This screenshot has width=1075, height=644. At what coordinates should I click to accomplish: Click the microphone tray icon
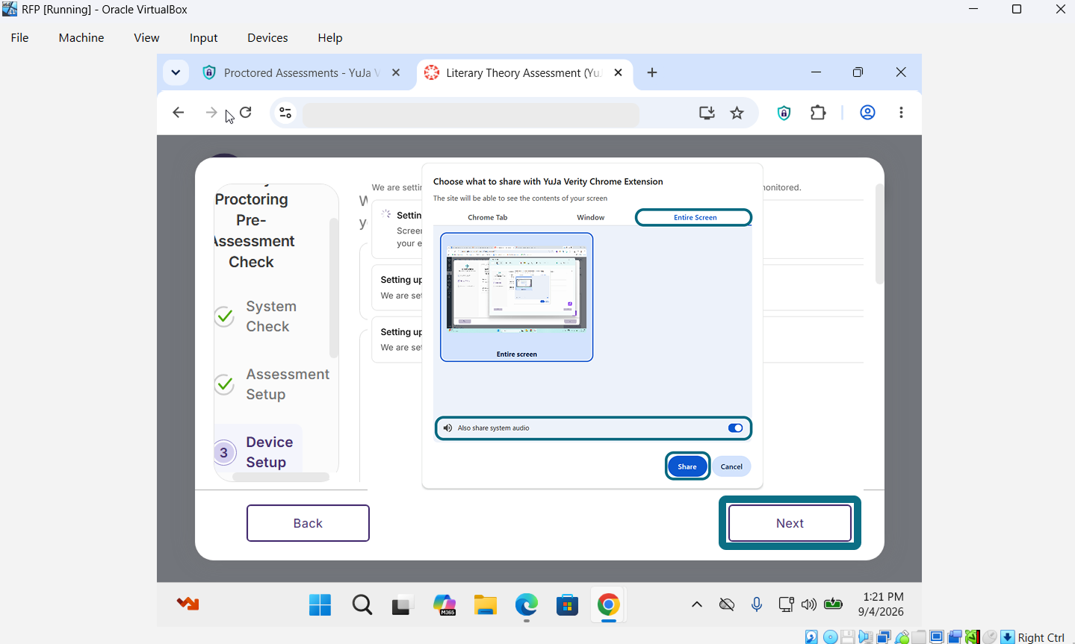coord(757,604)
